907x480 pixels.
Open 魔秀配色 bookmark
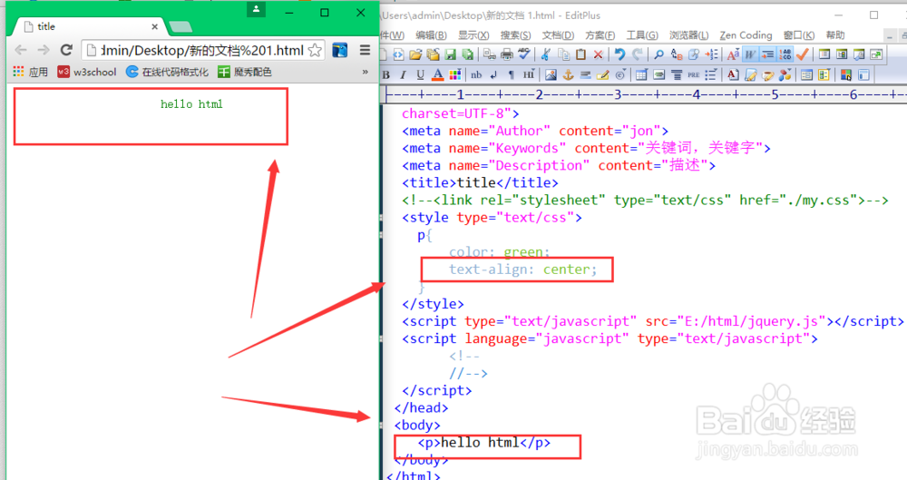tap(245, 72)
